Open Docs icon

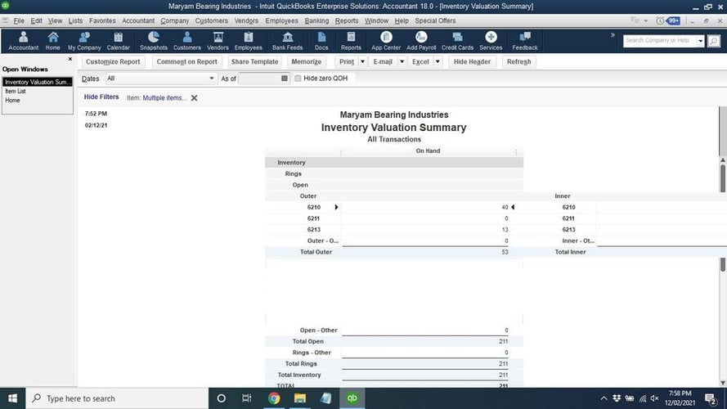coord(321,41)
